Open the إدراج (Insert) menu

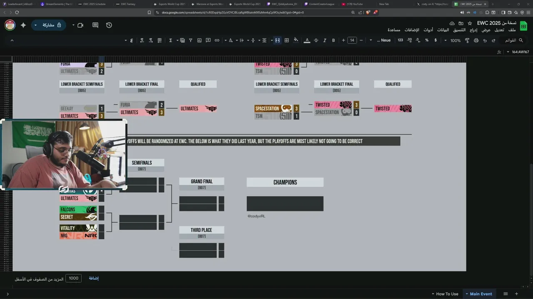(x=473, y=30)
